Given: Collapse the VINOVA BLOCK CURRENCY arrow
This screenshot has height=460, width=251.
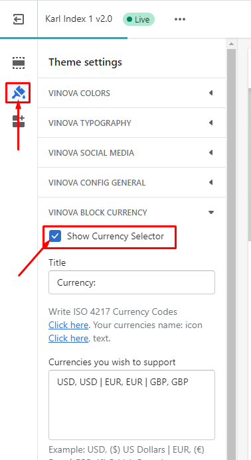Looking at the screenshot, I should [211, 212].
